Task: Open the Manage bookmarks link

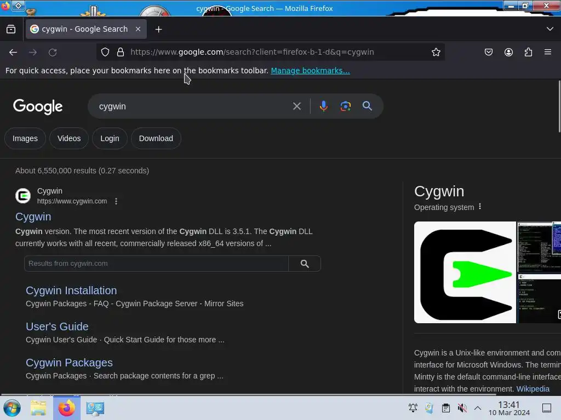Action: click(x=310, y=71)
